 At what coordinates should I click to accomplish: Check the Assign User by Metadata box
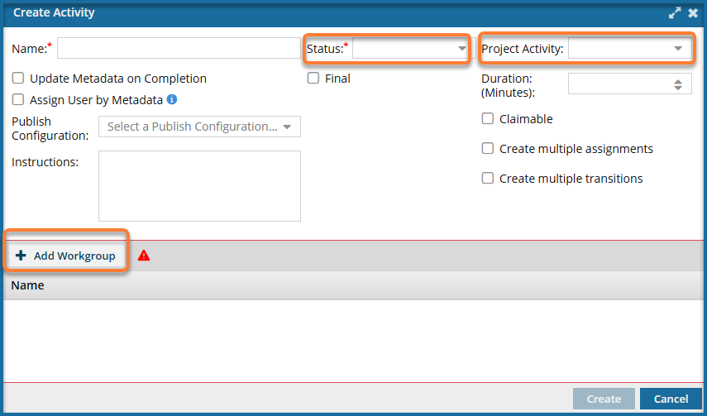(x=18, y=99)
